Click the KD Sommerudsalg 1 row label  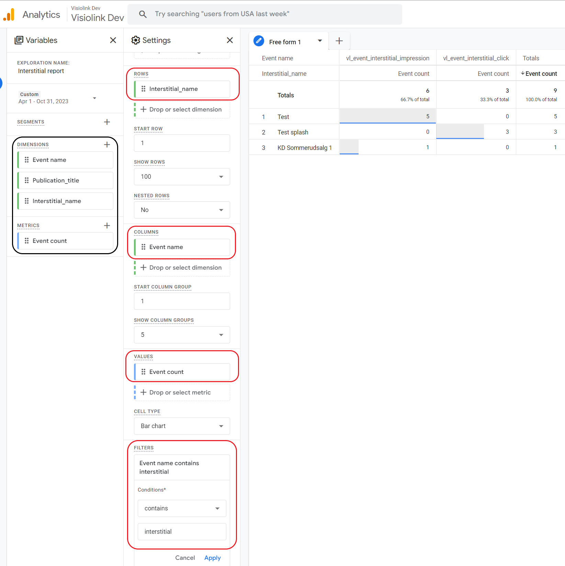point(305,148)
